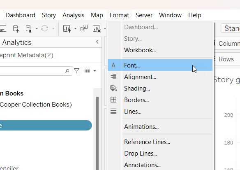Open the Server menu
Viewport: 240px width, 170px height.
click(144, 15)
